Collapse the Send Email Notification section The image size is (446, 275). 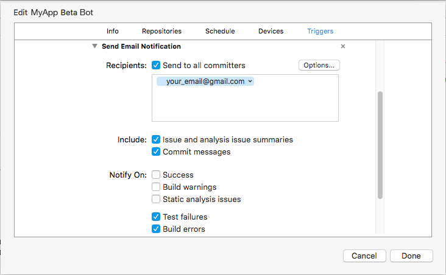tap(94, 46)
